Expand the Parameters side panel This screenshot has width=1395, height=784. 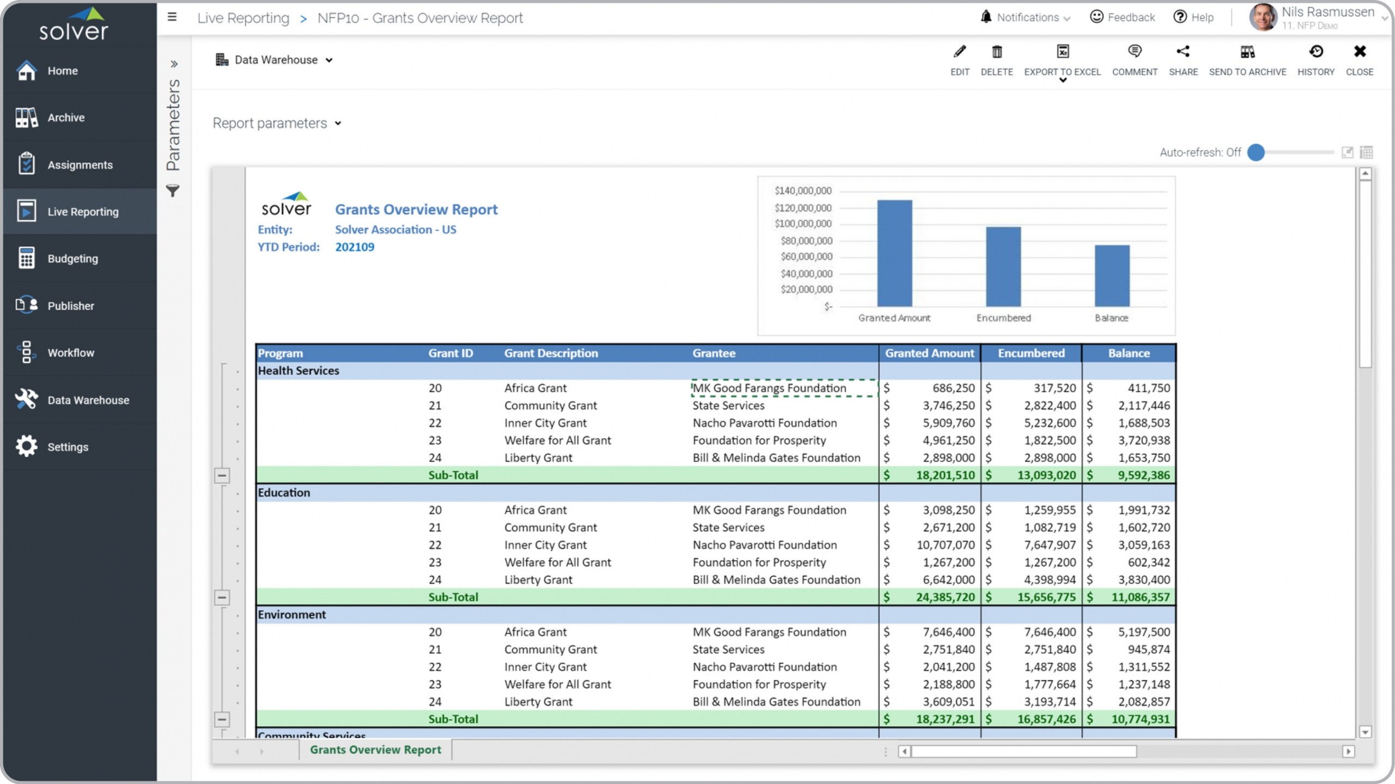click(x=174, y=64)
